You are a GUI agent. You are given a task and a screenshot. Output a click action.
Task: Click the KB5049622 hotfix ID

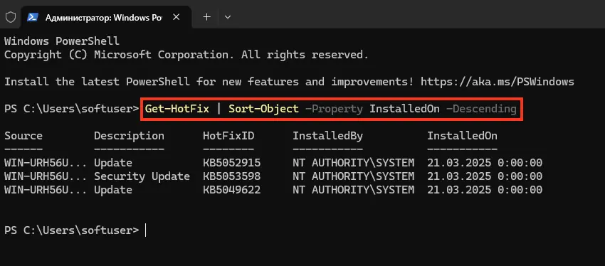[x=232, y=190]
